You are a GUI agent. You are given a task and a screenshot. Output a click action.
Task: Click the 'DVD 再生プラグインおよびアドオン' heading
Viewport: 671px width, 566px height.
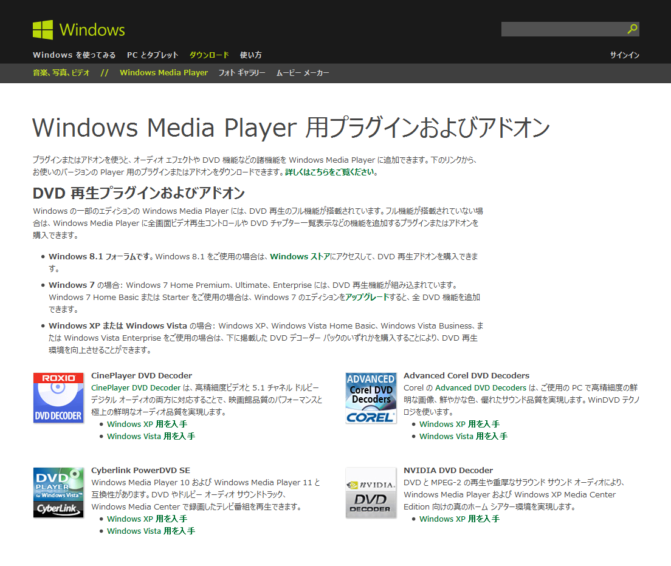click(x=139, y=193)
